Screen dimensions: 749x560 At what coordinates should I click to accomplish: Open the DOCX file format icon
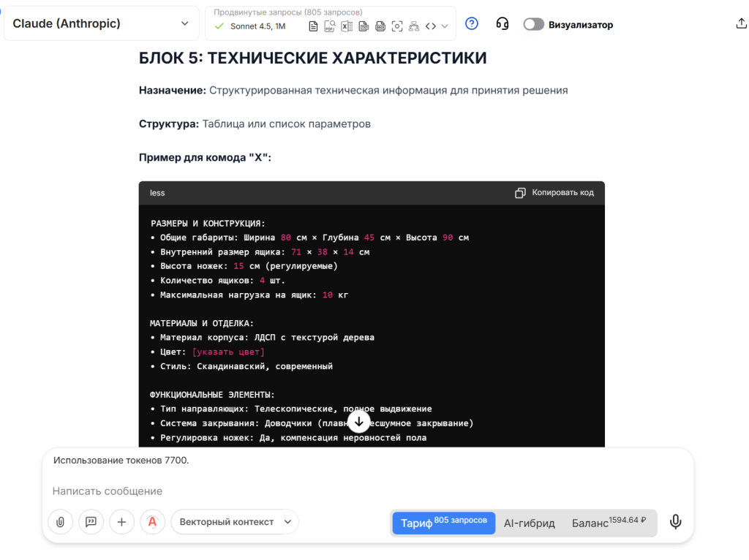click(379, 26)
